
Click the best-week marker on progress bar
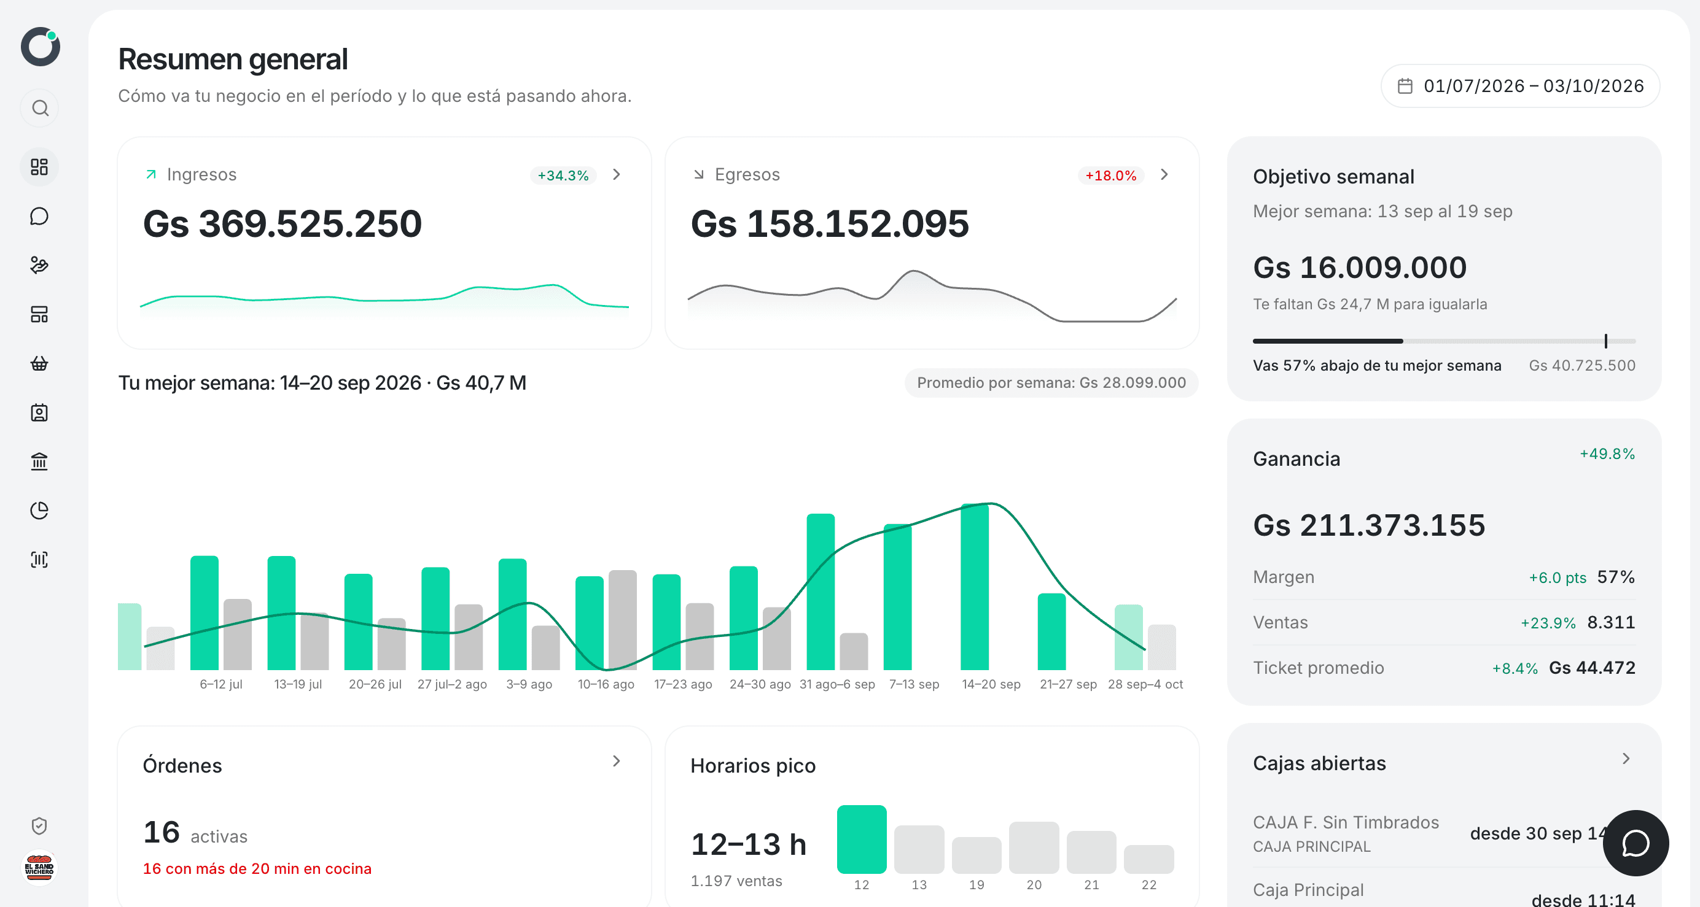click(1605, 341)
